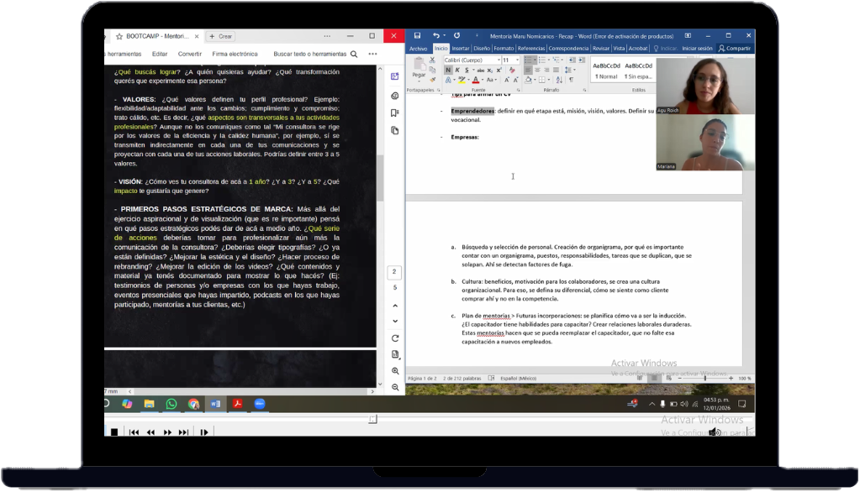Expand the font size dropdown
Viewport: 860px width, 492px height.
tap(517, 60)
